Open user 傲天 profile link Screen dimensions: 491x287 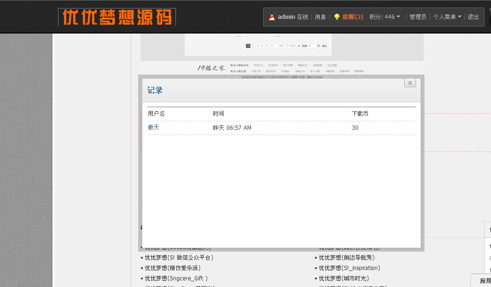point(153,127)
